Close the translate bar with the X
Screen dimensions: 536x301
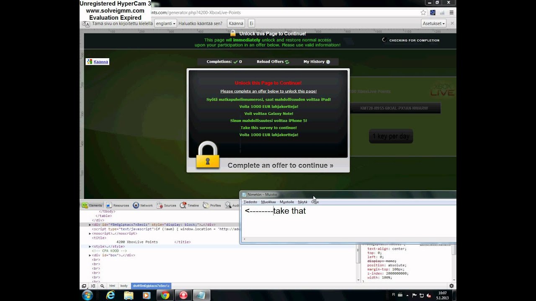pos(452,23)
